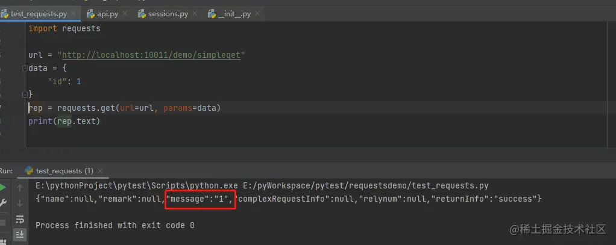Open run configuration wrench icon

coord(3,203)
